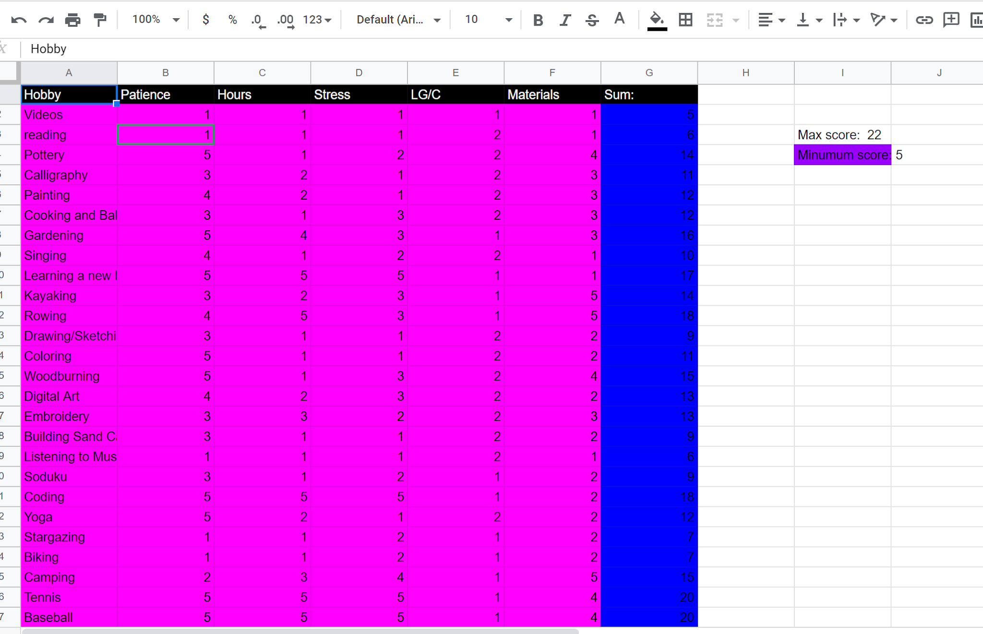
Task: Expand the 100% zoom dropdown
Action: [156, 20]
